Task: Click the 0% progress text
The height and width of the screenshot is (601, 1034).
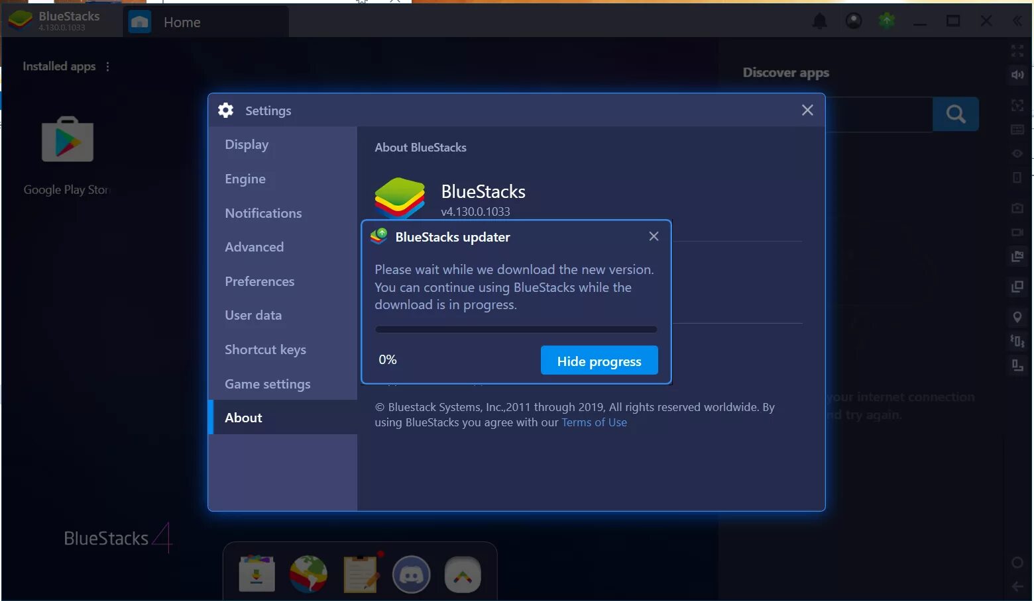Action: (388, 359)
